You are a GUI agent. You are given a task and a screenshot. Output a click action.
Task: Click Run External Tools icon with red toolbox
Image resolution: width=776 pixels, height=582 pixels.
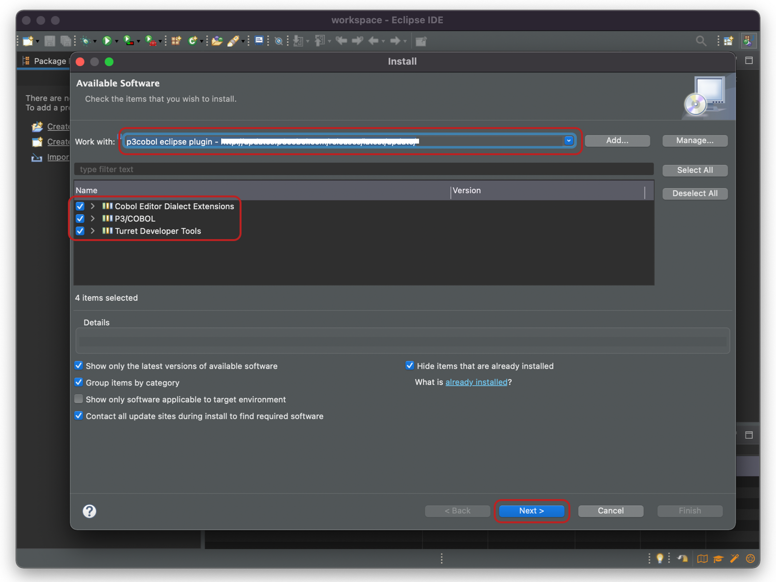tap(151, 41)
